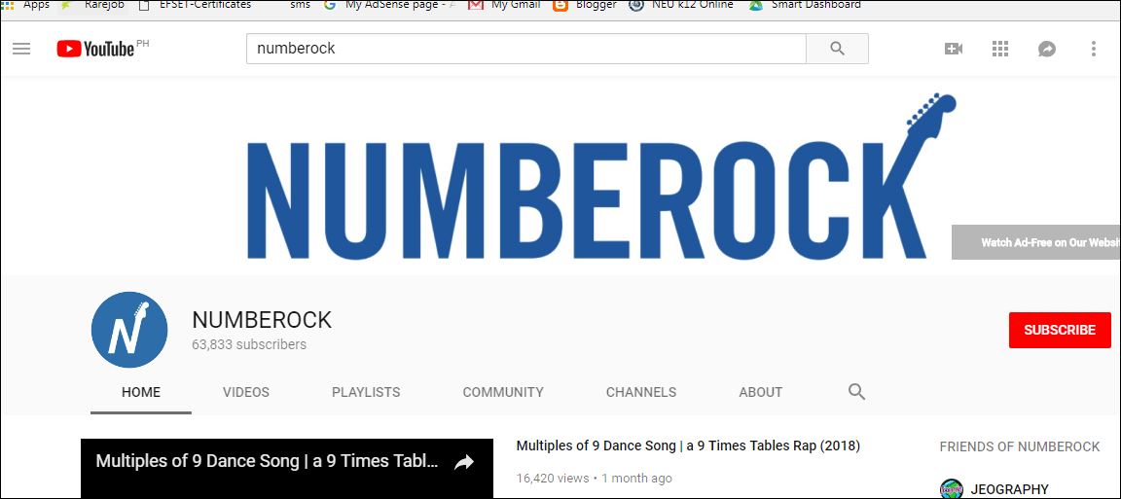Viewport: 1121px width, 499px height.
Task: Open the JEOGRAPHY channel name link
Action: coord(1009,489)
